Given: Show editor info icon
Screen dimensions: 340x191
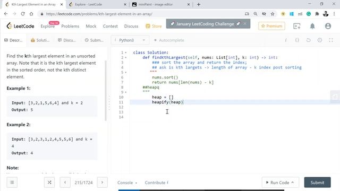Looking at the screenshot, I should pyautogui.click(x=286, y=40).
